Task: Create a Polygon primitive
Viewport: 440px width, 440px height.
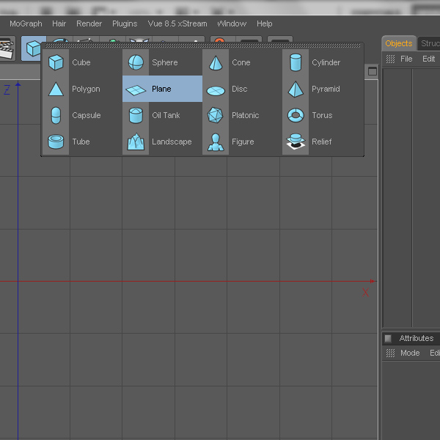Action: (82, 89)
